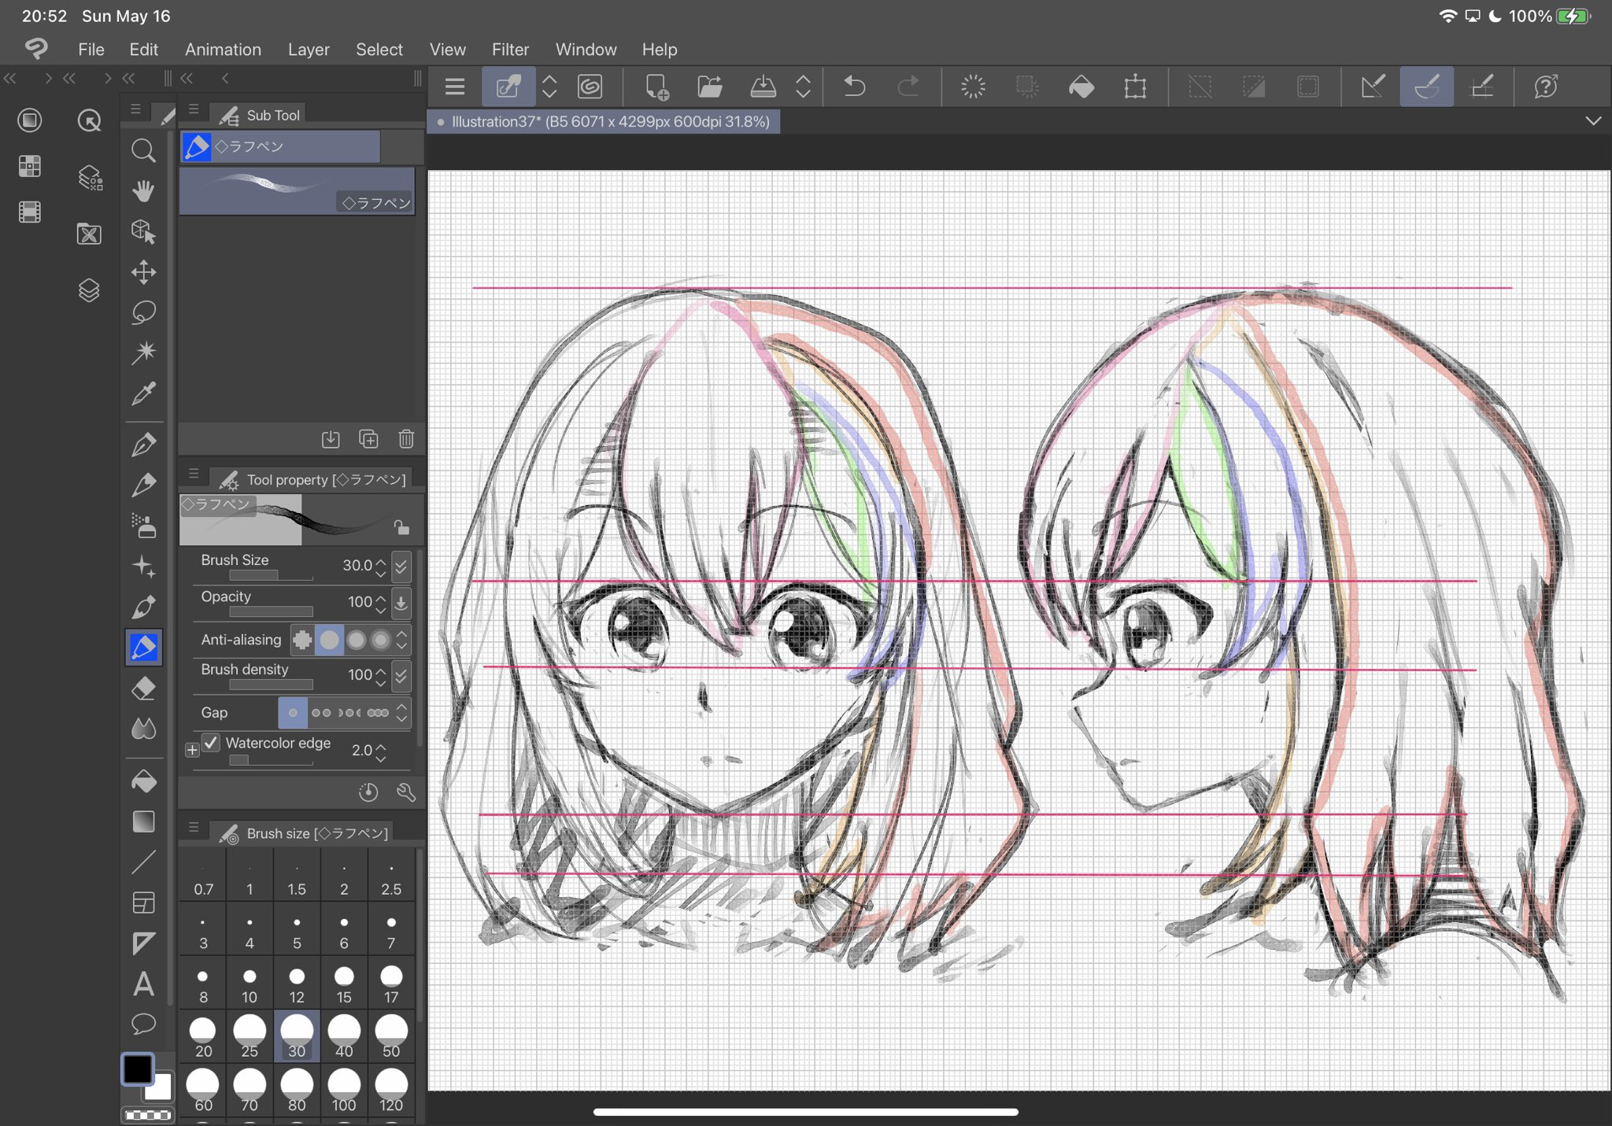The image size is (1612, 1126).
Task: Select the Text tool
Action: (x=143, y=984)
